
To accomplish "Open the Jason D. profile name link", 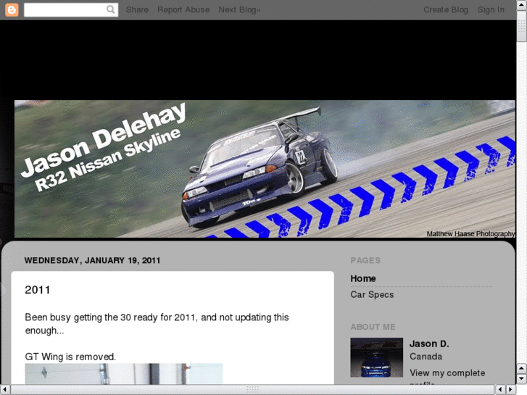I will pos(429,344).
